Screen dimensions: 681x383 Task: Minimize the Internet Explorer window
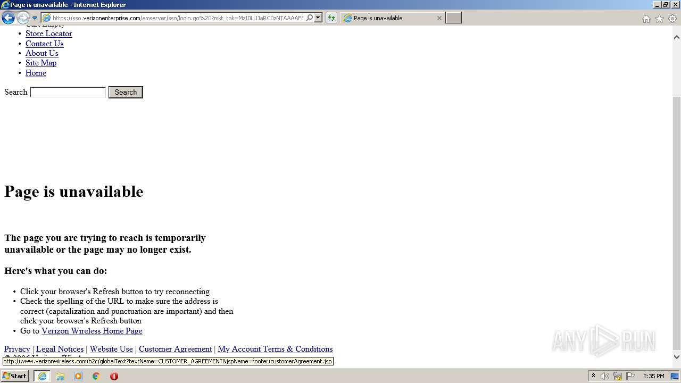click(657, 5)
